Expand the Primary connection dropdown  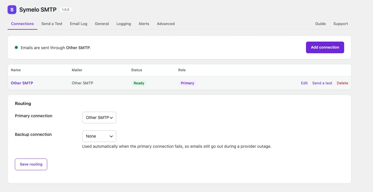(x=99, y=118)
